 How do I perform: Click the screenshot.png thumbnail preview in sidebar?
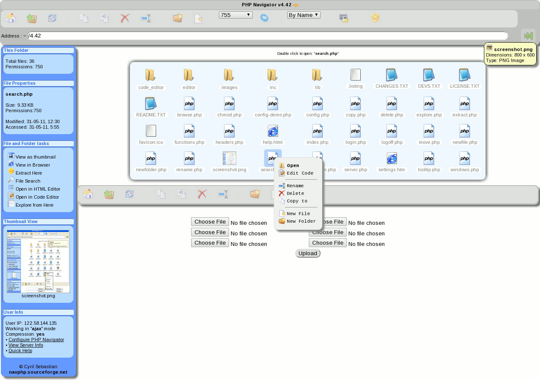point(38,261)
